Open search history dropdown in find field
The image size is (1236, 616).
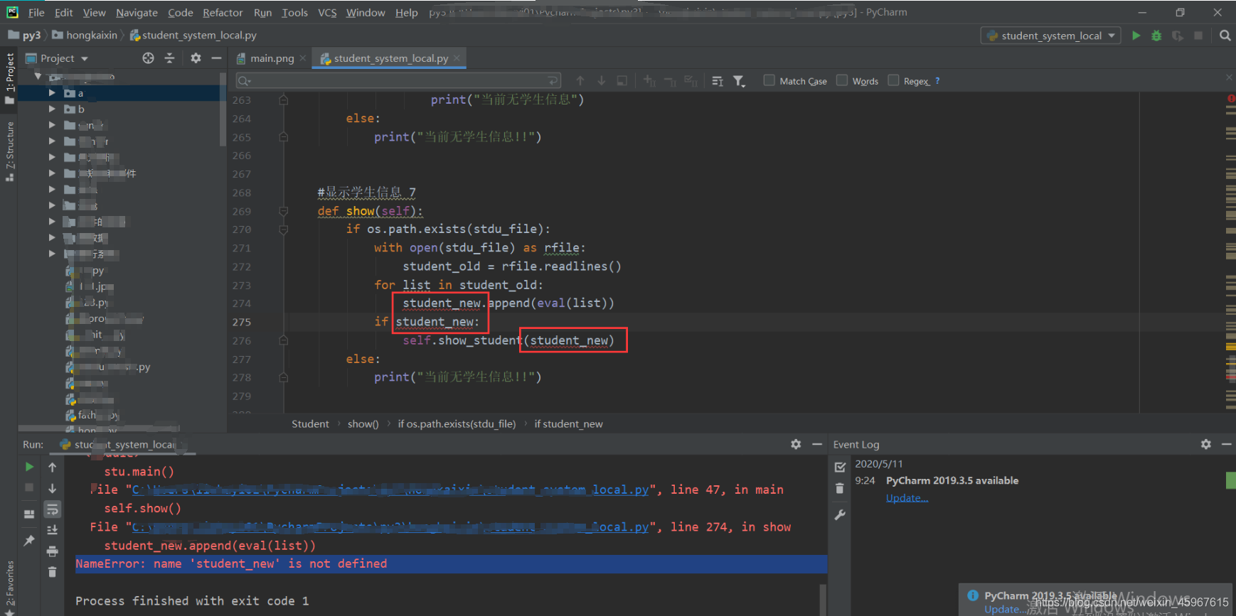click(x=244, y=81)
